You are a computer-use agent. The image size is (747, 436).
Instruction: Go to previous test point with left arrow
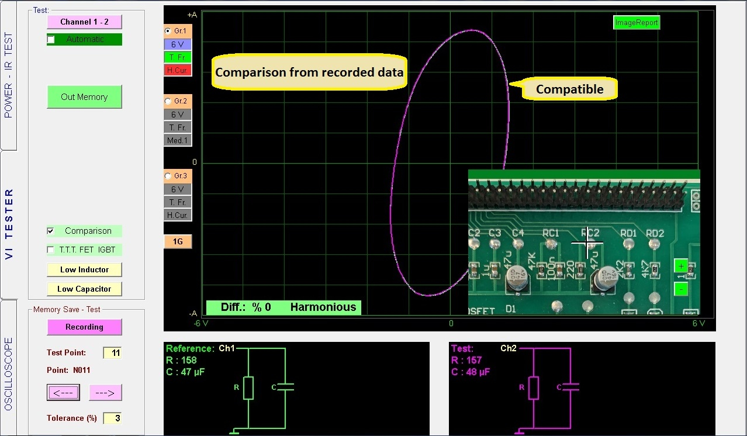(63, 393)
